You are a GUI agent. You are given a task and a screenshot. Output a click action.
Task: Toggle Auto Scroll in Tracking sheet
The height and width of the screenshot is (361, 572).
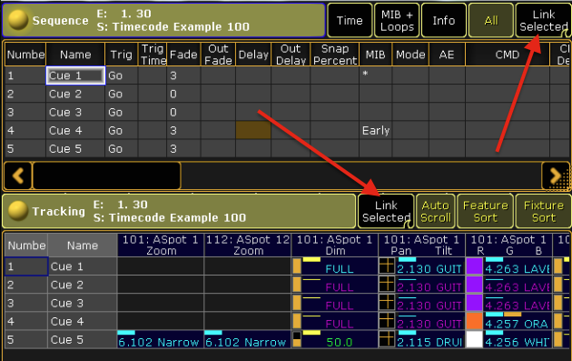click(x=436, y=212)
